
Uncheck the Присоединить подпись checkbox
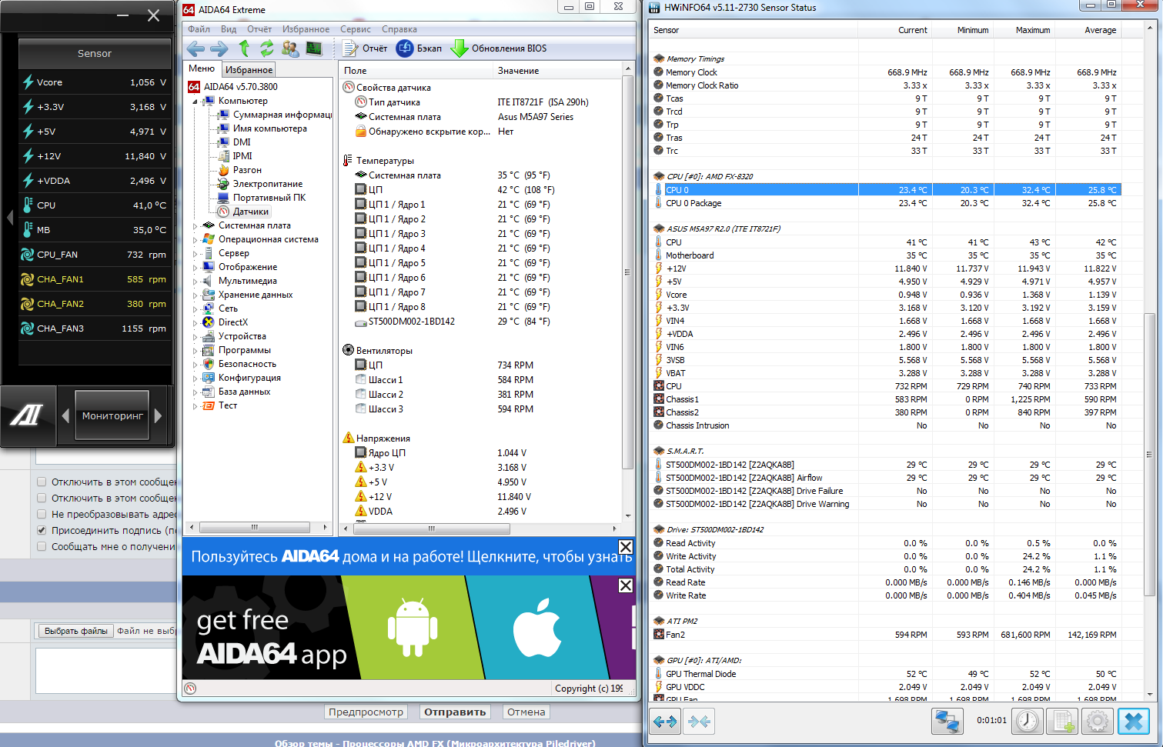point(42,530)
